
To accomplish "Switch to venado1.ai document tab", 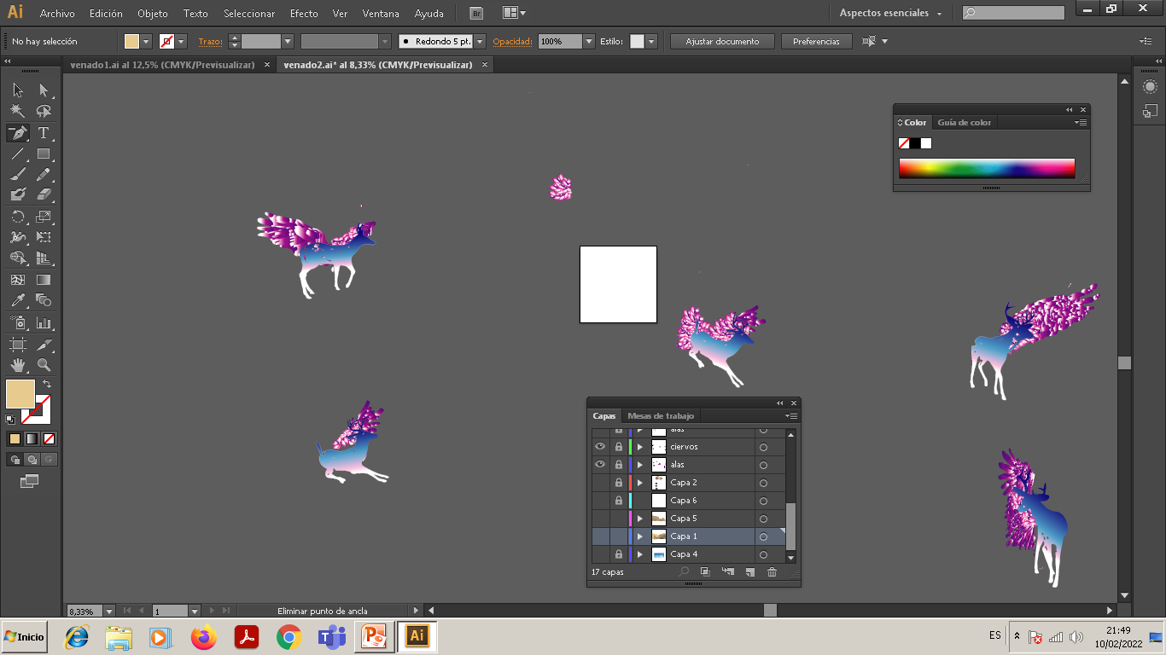I will tap(162, 65).
